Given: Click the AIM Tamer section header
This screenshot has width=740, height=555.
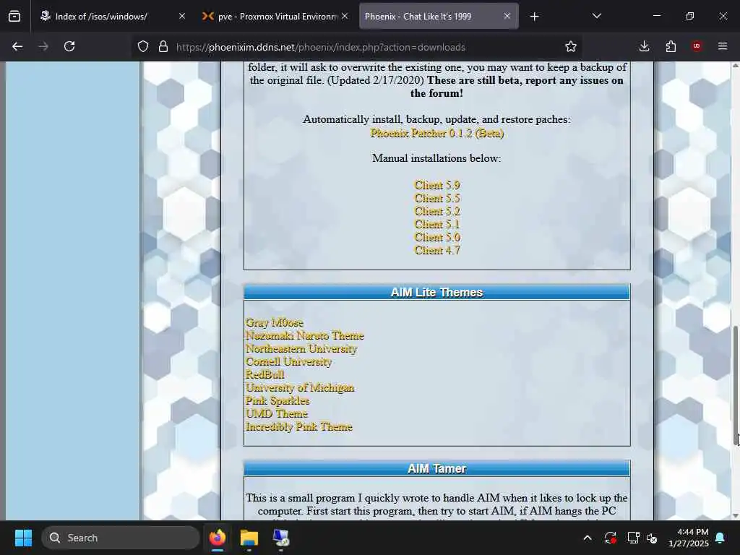Looking at the screenshot, I should [437, 468].
